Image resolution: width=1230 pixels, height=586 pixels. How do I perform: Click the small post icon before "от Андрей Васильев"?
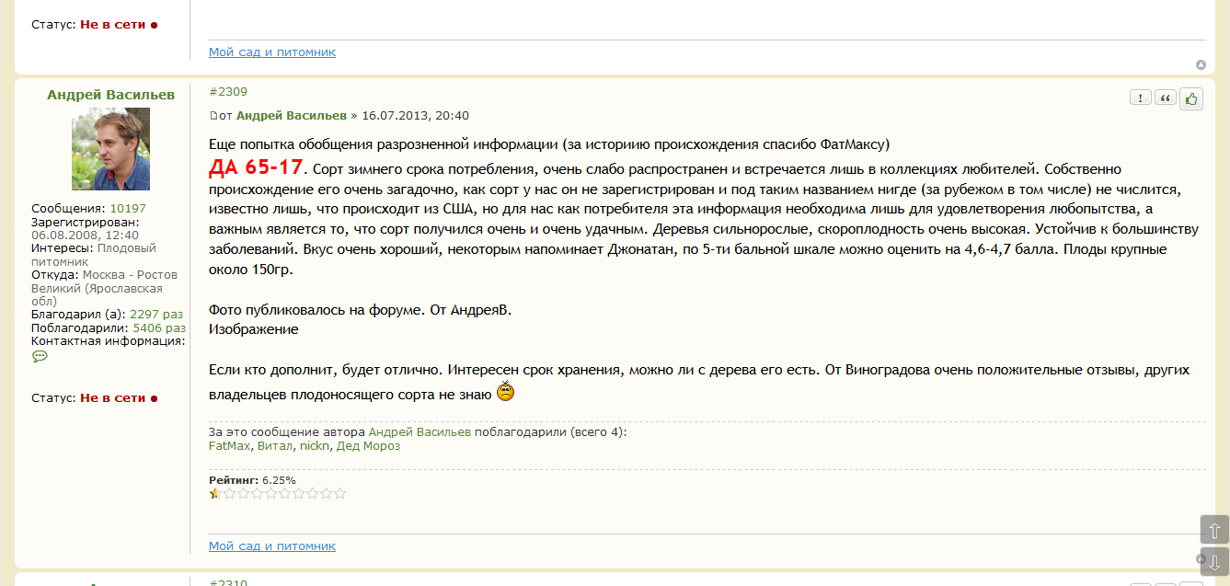pos(213,116)
